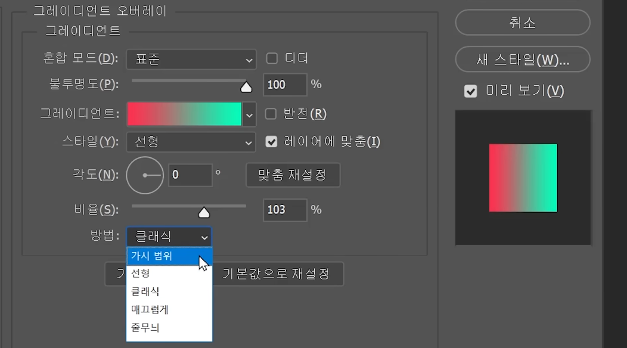
Task: Disable the 미리 보기 checkbox
Action: coord(471,91)
